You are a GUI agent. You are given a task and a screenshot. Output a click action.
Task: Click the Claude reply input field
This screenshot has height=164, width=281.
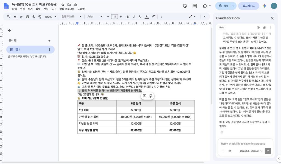pos(245,143)
